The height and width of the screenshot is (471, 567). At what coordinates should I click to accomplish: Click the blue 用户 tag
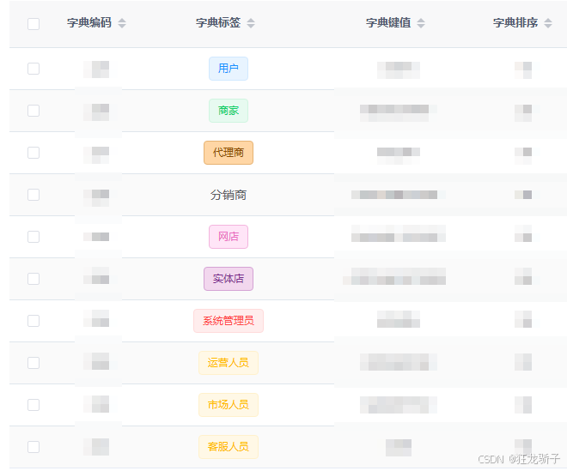pyautogui.click(x=229, y=69)
